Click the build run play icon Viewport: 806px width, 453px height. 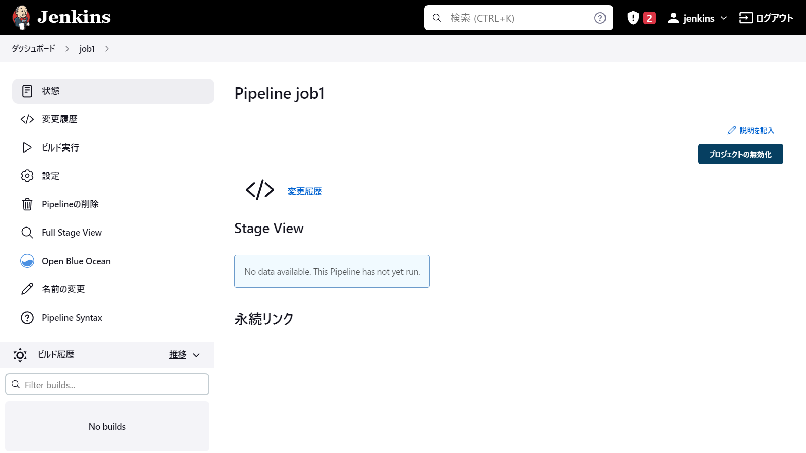click(x=27, y=147)
